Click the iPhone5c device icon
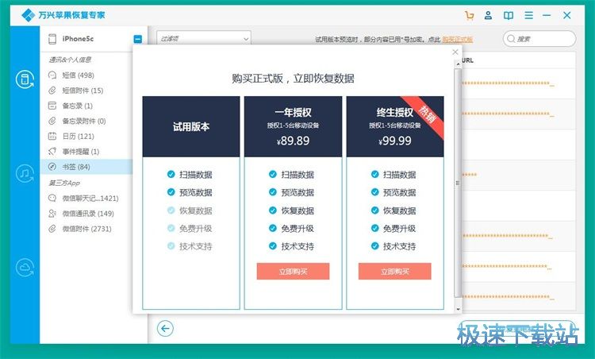The image size is (595, 359). click(52, 39)
